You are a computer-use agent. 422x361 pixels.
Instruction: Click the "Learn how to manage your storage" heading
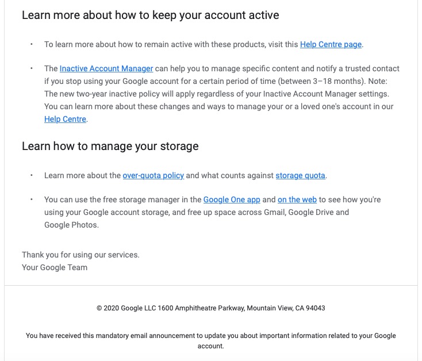pos(110,146)
